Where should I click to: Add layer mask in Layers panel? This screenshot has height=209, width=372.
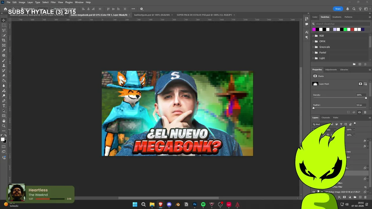tap(344, 197)
